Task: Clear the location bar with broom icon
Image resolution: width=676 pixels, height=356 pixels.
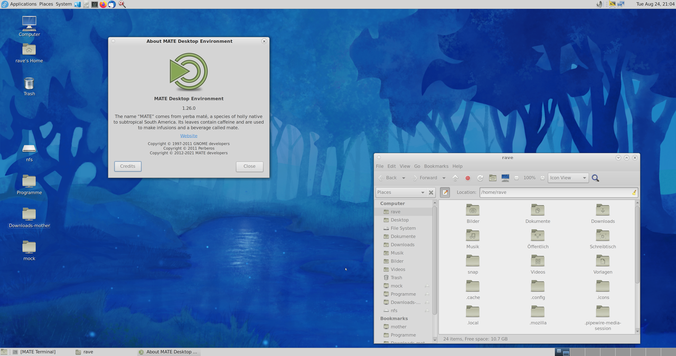Action: tap(634, 193)
